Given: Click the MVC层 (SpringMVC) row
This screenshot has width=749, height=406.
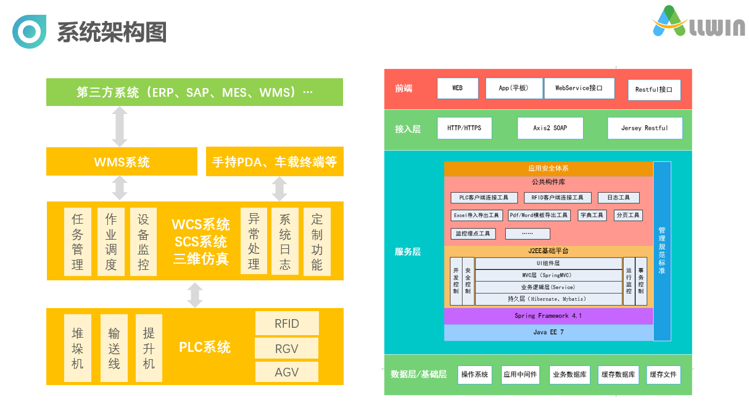Looking at the screenshot, I should tap(548, 275).
